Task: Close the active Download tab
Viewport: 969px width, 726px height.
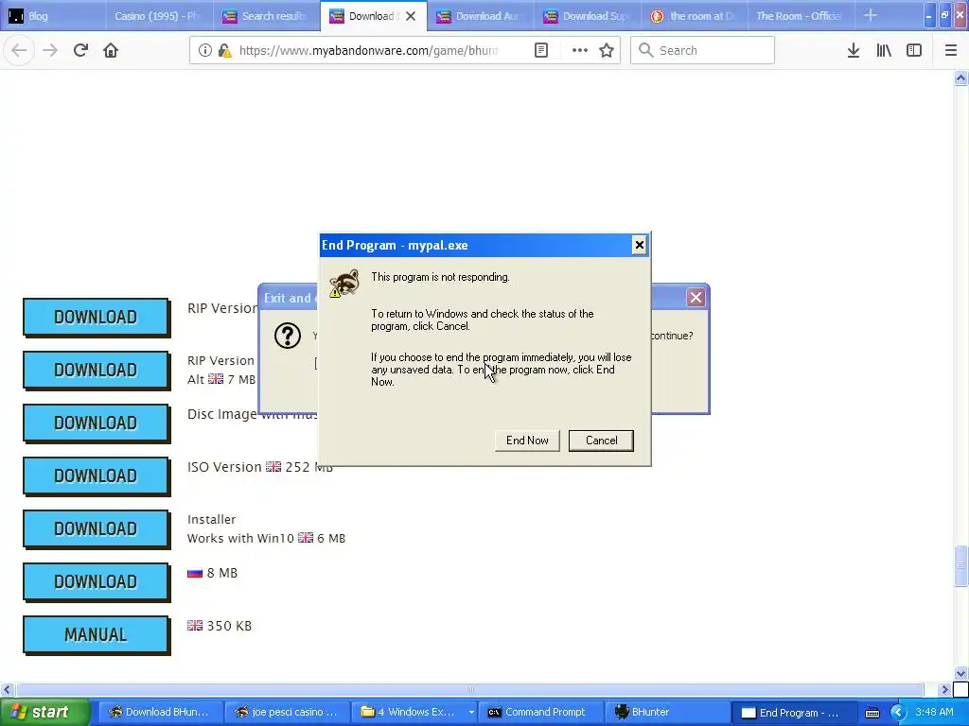Action: (x=411, y=16)
